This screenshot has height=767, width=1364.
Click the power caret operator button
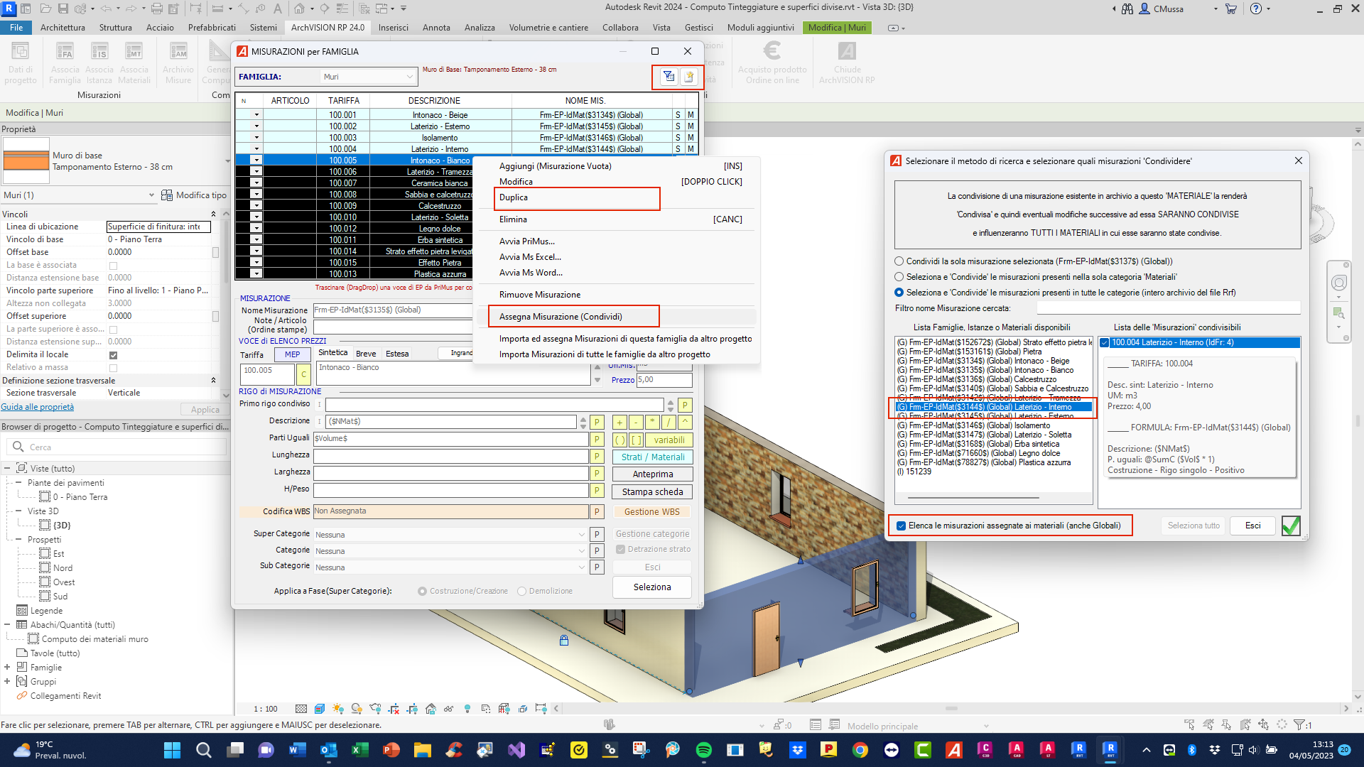tap(685, 422)
